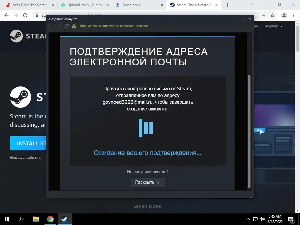Open a new Chrome tab
This screenshot has height=225, width=300.
pos(227,5)
